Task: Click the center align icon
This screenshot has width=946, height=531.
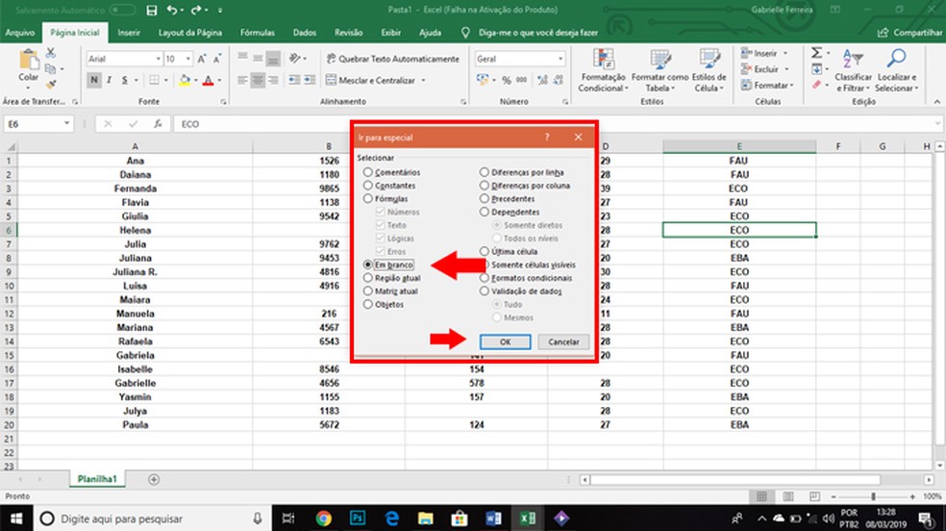Action: click(x=258, y=80)
